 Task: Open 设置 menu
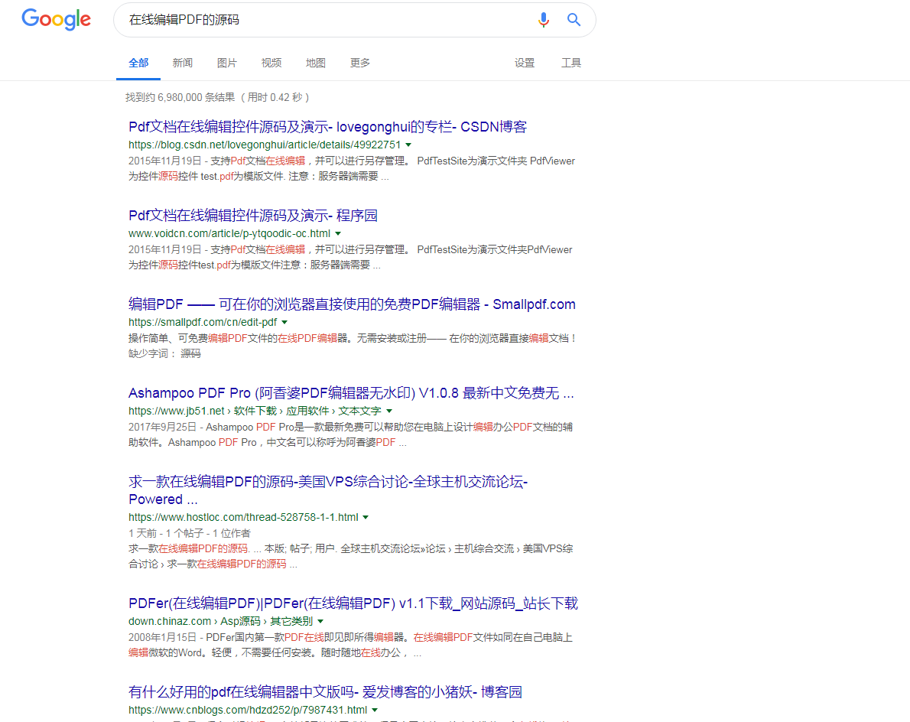(525, 63)
